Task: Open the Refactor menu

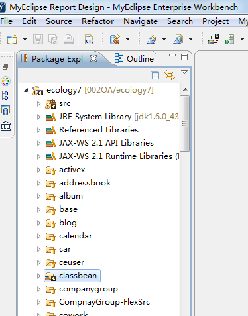Action: 97,21
